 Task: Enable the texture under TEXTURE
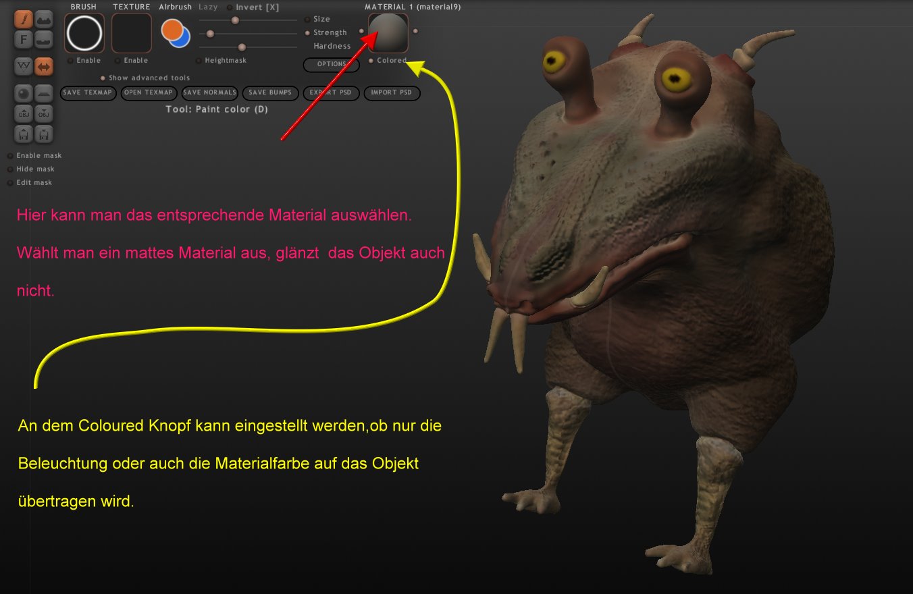(118, 61)
